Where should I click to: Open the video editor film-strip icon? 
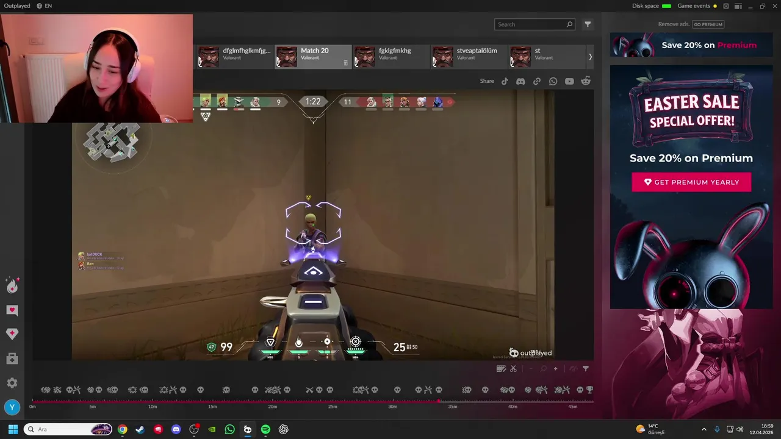click(501, 368)
